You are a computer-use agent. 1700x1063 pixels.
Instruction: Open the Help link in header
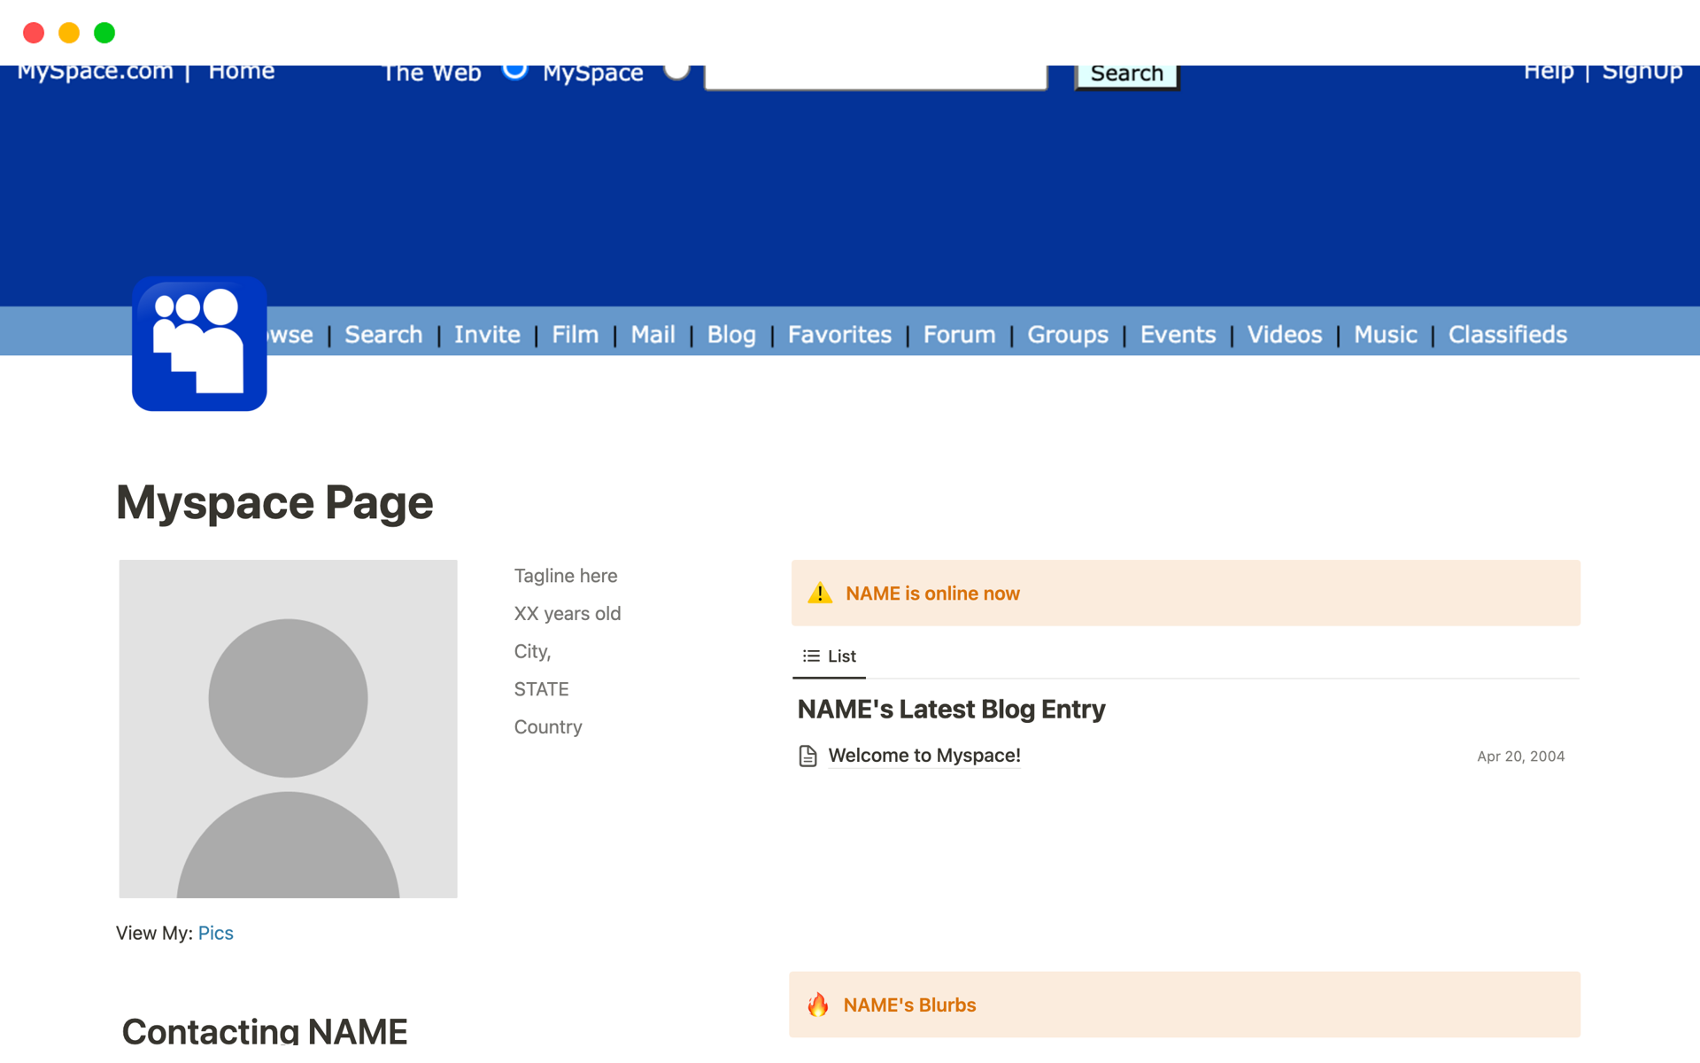point(1548,72)
